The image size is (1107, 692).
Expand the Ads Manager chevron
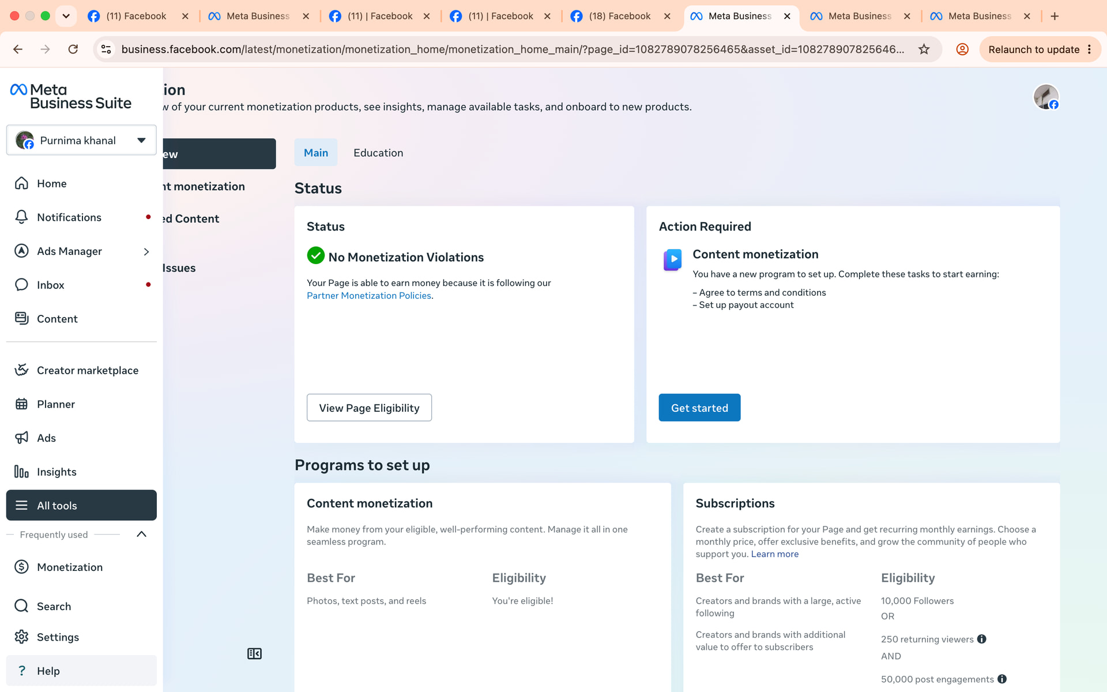pyautogui.click(x=146, y=251)
